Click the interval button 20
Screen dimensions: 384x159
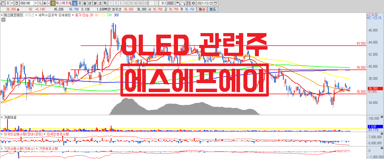click(x=131, y=3)
